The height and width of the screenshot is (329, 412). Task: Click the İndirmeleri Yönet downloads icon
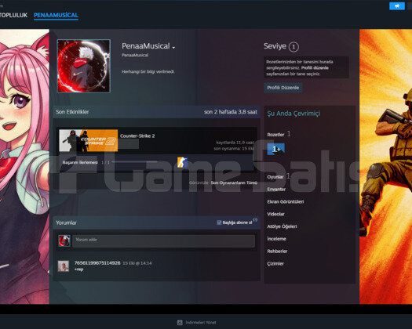[180, 323]
